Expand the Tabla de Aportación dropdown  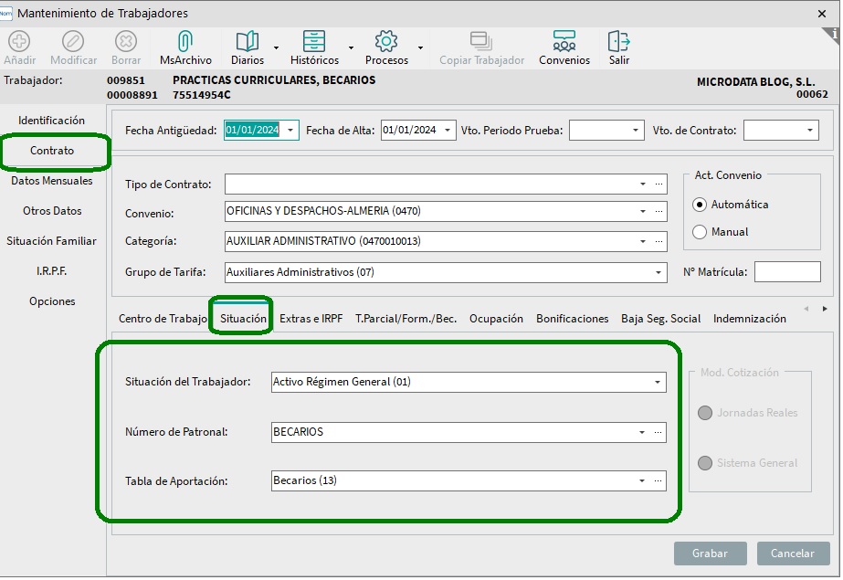(x=642, y=480)
